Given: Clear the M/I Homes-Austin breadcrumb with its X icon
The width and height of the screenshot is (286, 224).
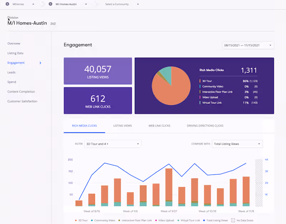Looking at the screenshot, I should (50, 4).
